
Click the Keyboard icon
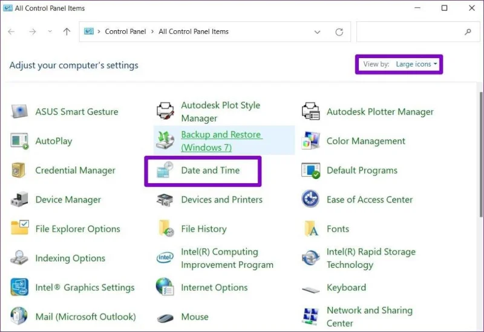click(310, 290)
